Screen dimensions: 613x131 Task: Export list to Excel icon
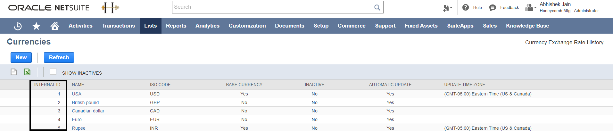tap(27, 72)
